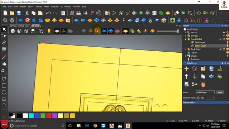The image size is (229, 129).
Task: Select the Node Editing tool
Action: click(x=4, y=36)
